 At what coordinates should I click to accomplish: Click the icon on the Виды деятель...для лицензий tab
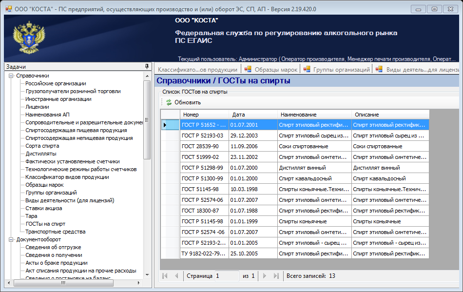379,69
